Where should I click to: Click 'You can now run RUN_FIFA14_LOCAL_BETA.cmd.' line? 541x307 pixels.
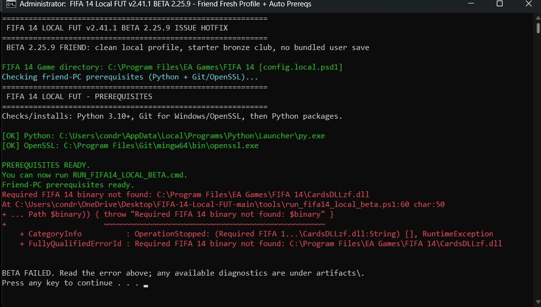94,175
